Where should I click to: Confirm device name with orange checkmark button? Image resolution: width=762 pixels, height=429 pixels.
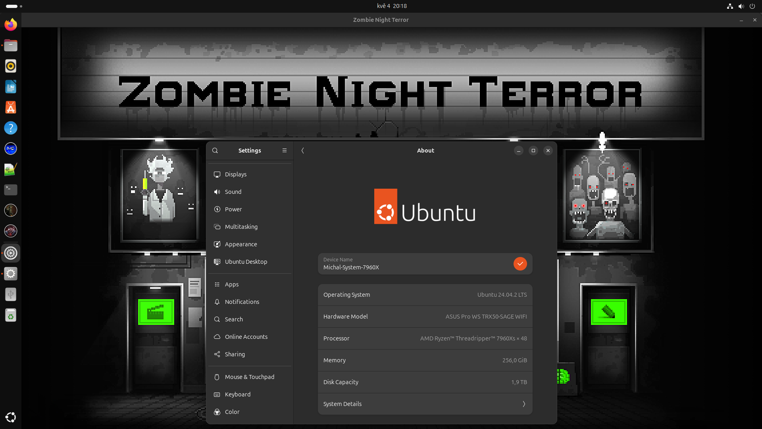tap(520, 264)
